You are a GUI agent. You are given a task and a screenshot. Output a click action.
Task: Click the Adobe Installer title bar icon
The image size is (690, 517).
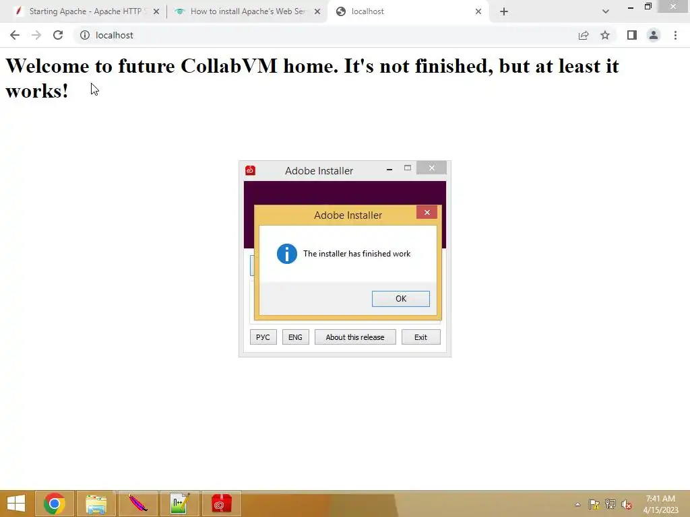(251, 170)
